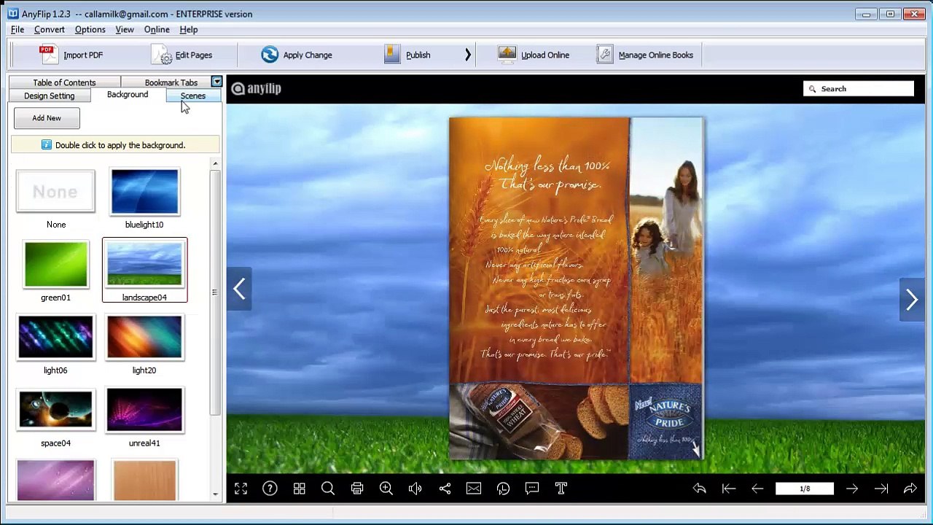Screen dimensions: 933x525
Task: Open the Options menu
Action: pos(90,29)
